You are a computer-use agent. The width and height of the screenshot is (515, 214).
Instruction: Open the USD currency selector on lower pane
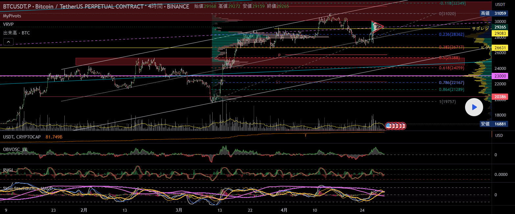[499, 136]
